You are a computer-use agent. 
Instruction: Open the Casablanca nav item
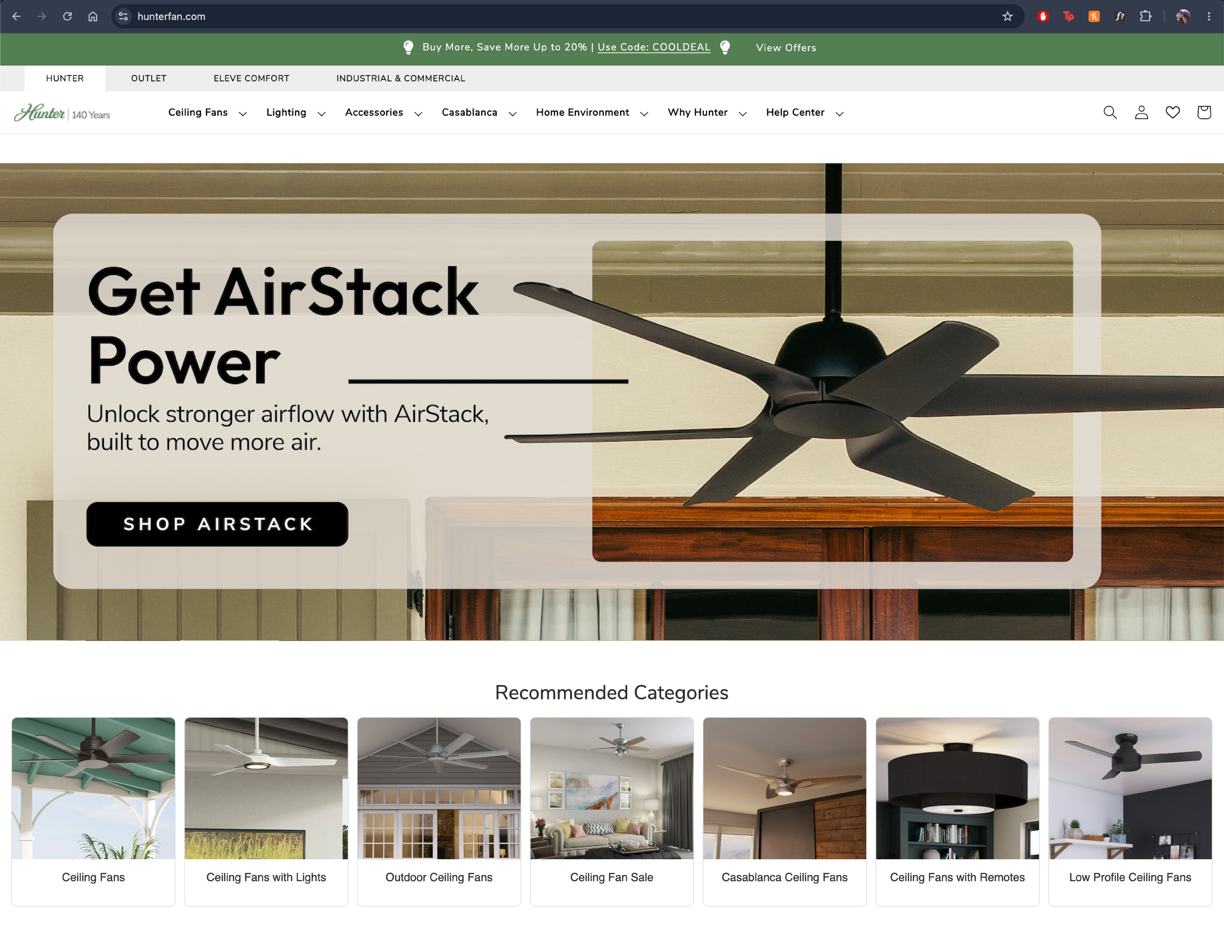pos(470,113)
